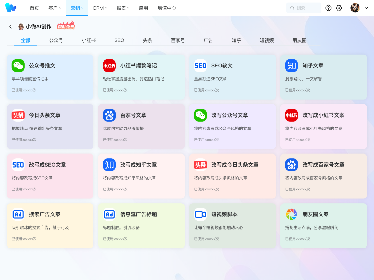
Task: Expand the CRM dropdown menu
Action: click(x=100, y=8)
